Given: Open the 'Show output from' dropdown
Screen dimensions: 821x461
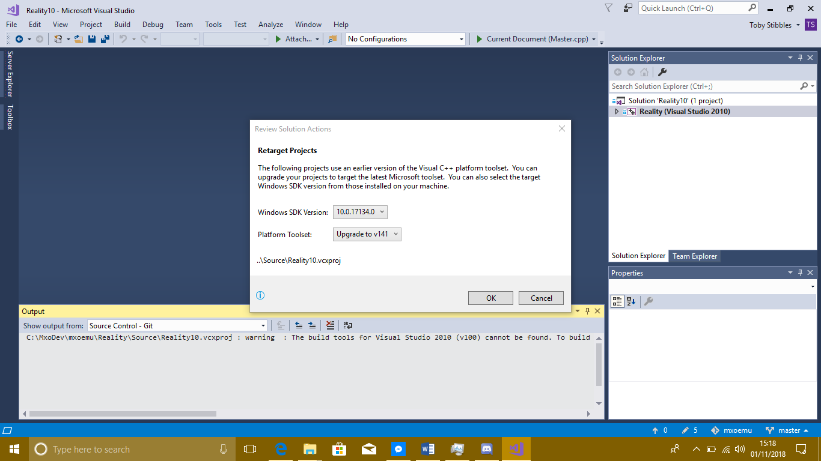Looking at the screenshot, I should [x=177, y=325].
